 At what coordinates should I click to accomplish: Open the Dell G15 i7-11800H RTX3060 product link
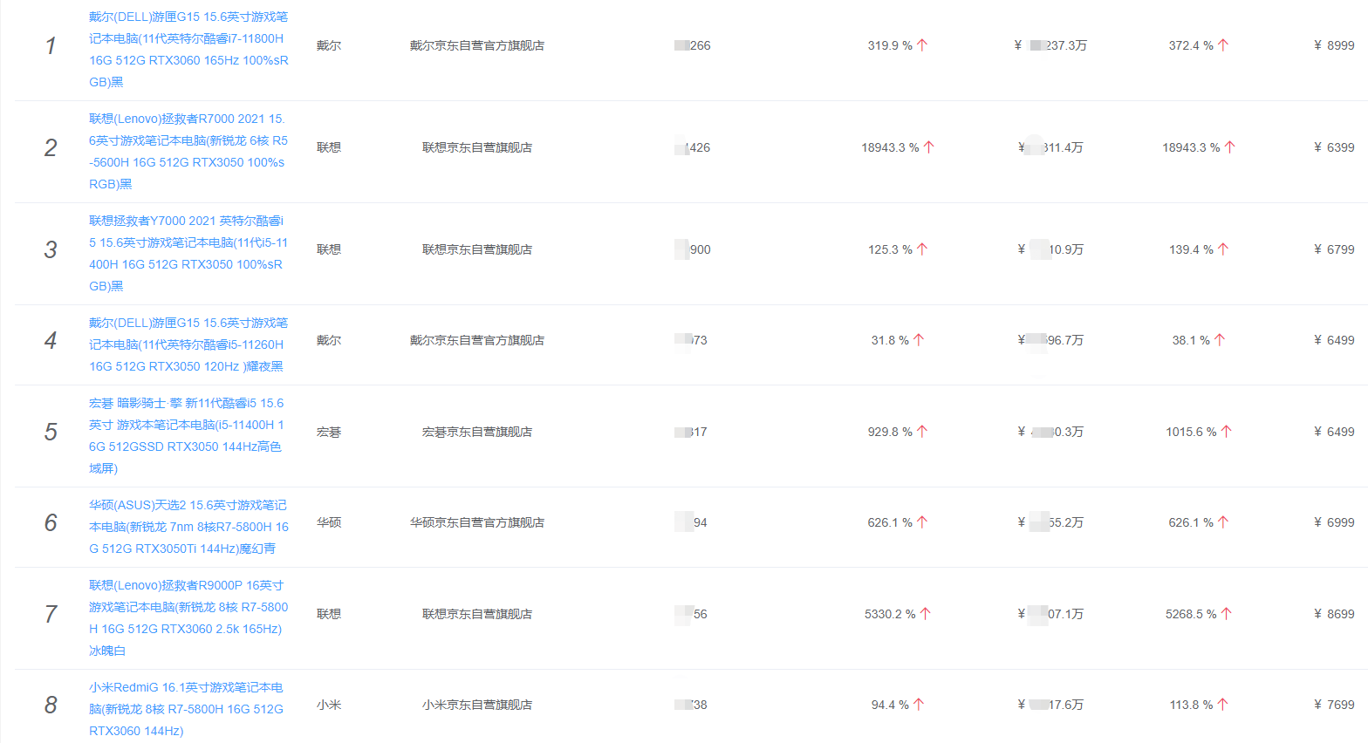click(x=188, y=49)
